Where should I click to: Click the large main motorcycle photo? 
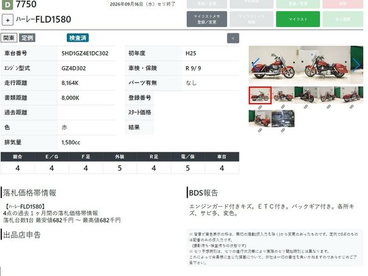point(306,65)
